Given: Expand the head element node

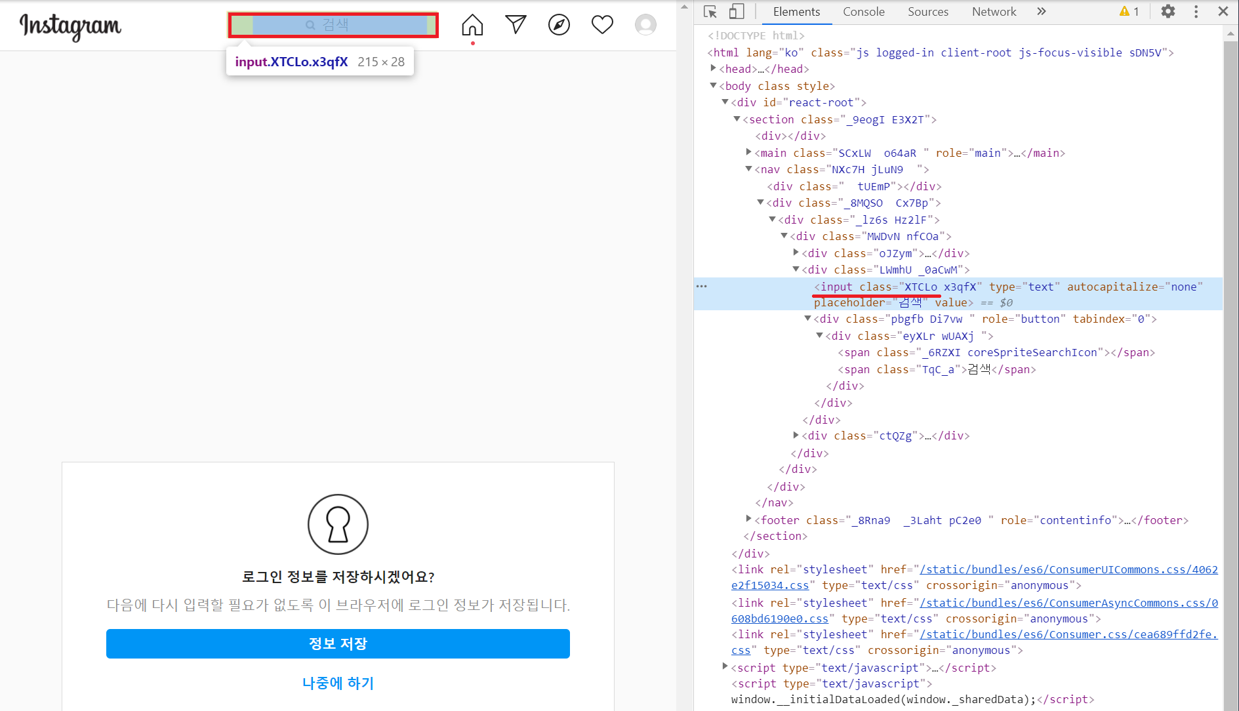Looking at the screenshot, I should coord(714,69).
